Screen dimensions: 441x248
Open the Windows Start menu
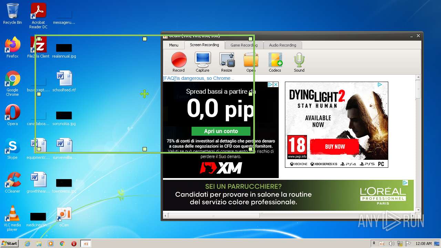click(9, 243)
